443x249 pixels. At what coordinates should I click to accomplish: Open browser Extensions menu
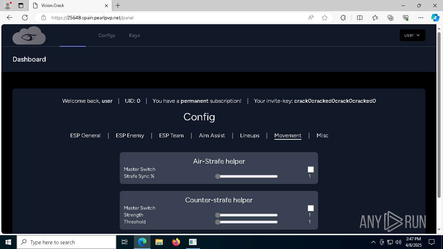pyautogui.click(x=343, y=18)
